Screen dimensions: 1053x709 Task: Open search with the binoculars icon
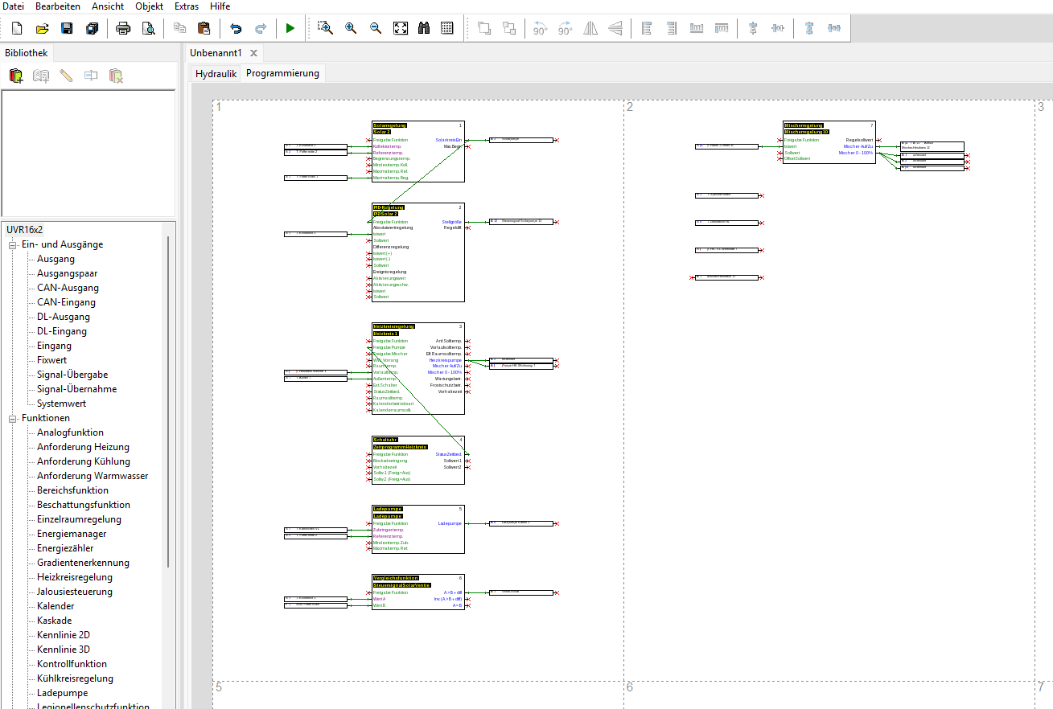pos(424,28)
